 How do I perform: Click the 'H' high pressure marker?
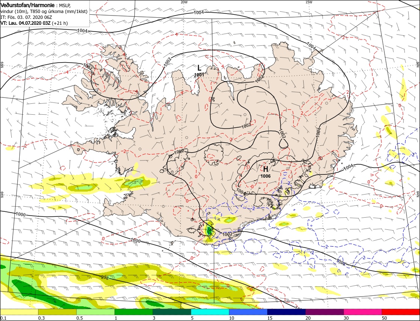point(265,169)
